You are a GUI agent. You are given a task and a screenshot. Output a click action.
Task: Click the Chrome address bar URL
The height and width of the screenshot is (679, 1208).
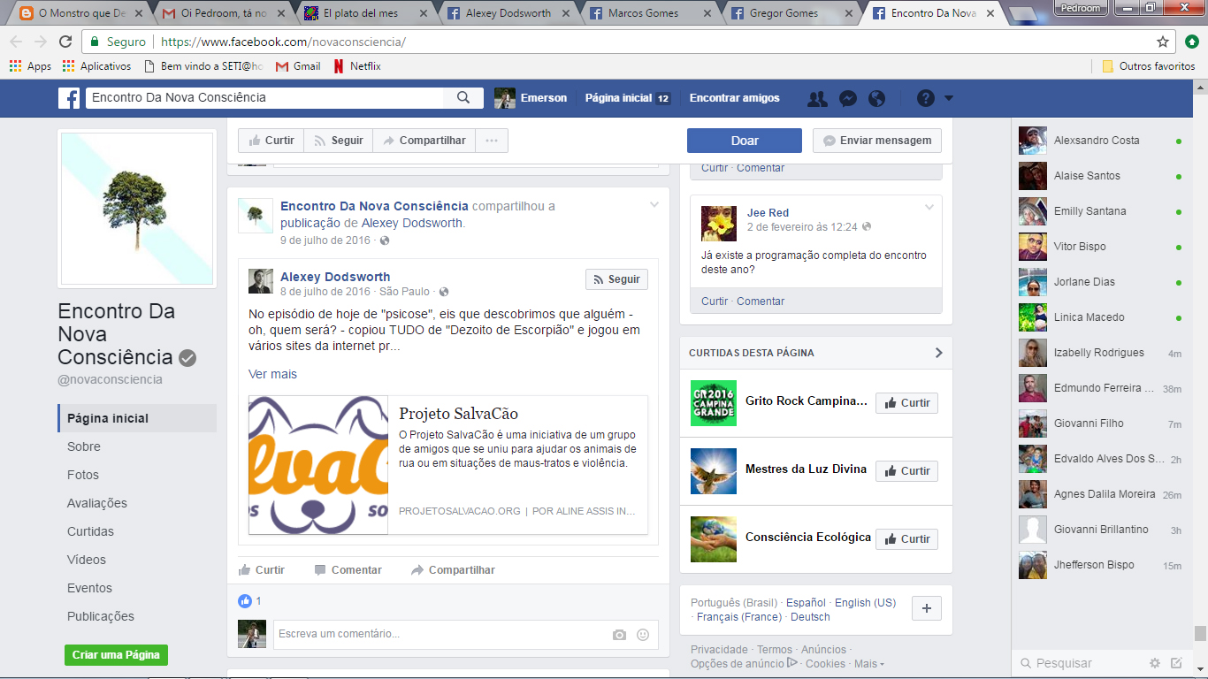tap(283, 42)
